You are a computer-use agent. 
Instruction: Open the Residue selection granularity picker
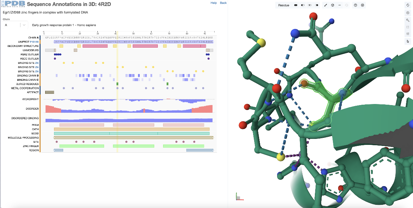tap(283, 5)
